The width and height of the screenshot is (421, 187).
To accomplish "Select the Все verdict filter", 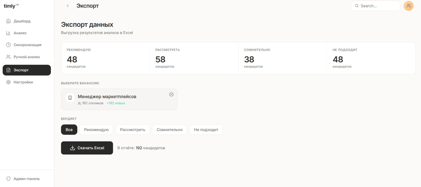I will point(69,130).
